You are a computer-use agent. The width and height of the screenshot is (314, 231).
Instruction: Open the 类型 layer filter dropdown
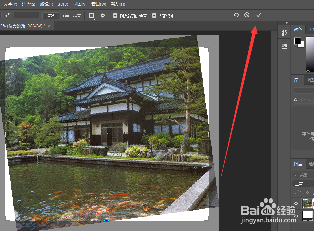(303, 175)
